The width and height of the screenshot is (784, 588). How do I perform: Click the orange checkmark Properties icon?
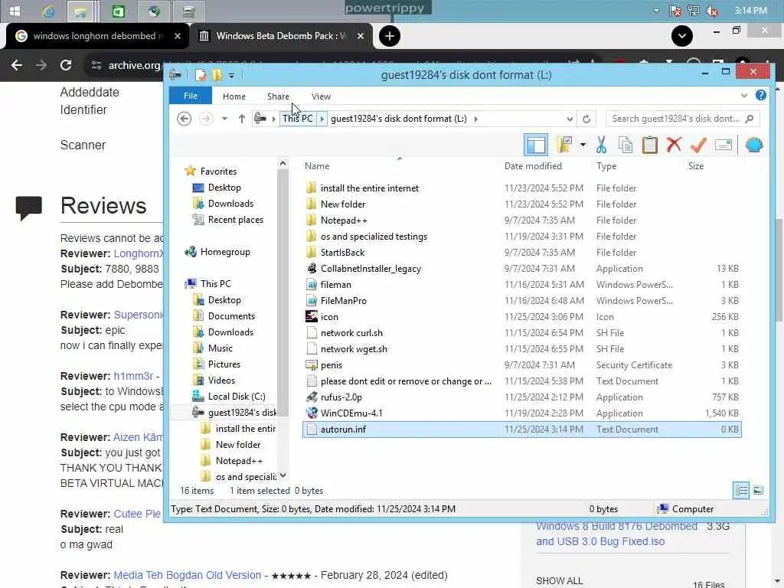tap(698, 145)
